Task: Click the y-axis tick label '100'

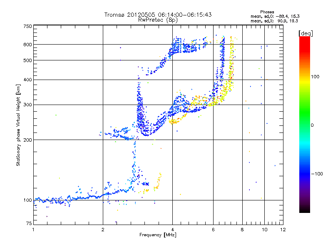Action: click(27, 200)
